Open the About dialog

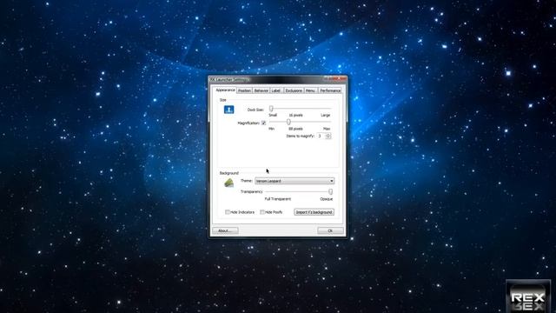tap(225, 230)
